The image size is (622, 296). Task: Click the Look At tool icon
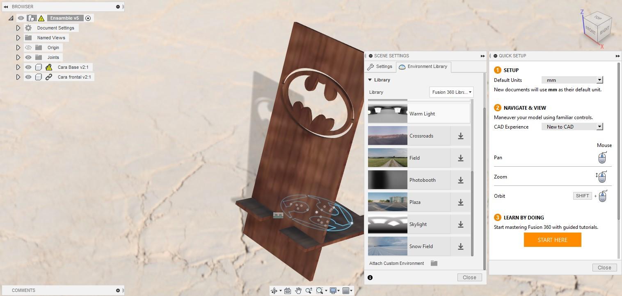(x=288, y=291)
